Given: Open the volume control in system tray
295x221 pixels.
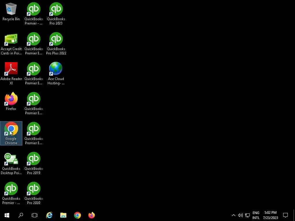Looking at the screenshot, I should tap(241, 215).
